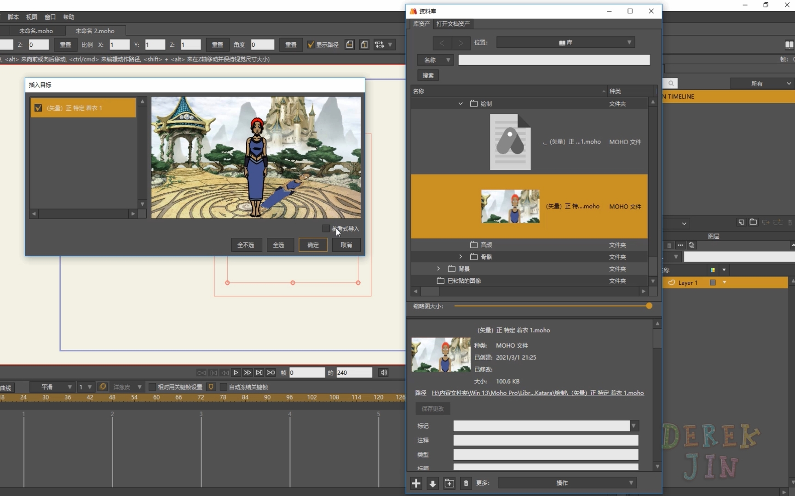Toggle the audio speaker icon in playback bar
795x496 pixels.
pos(384,372)
